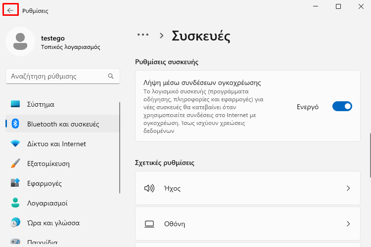Select the Bluetooth icon in sidebar
This screenshot has height=247, width=371.
point(15,123)
